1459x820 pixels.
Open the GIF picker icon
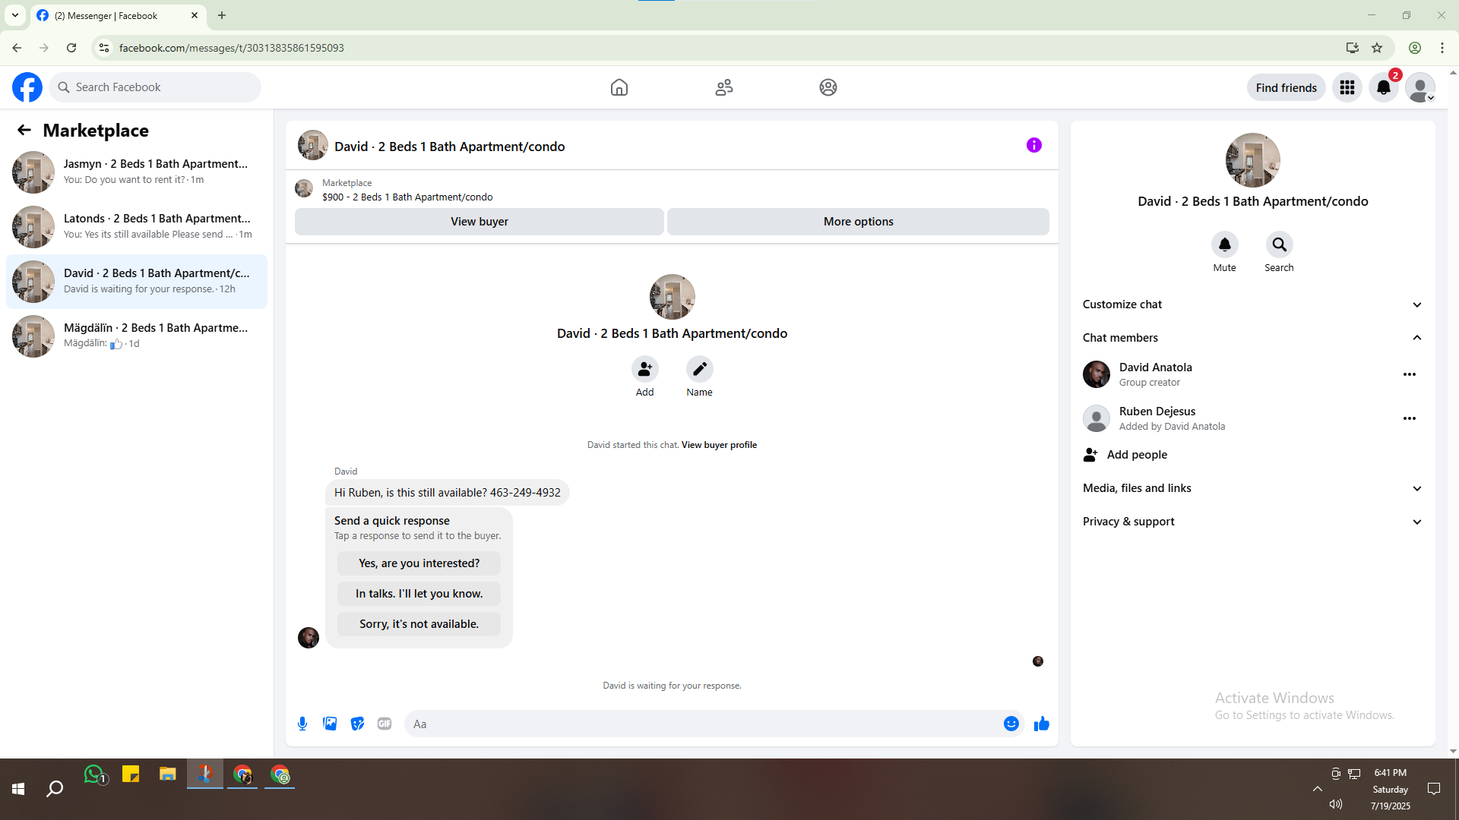pos(385,724)
